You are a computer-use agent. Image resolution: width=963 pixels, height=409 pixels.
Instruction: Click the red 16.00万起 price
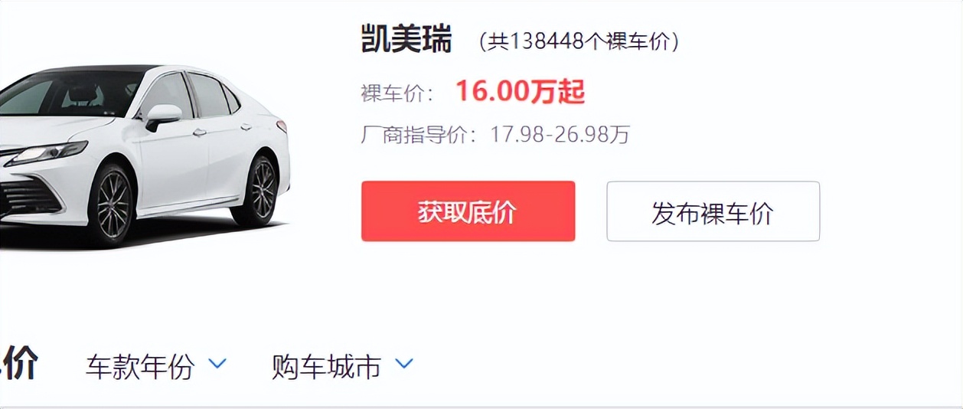[521, 92]
